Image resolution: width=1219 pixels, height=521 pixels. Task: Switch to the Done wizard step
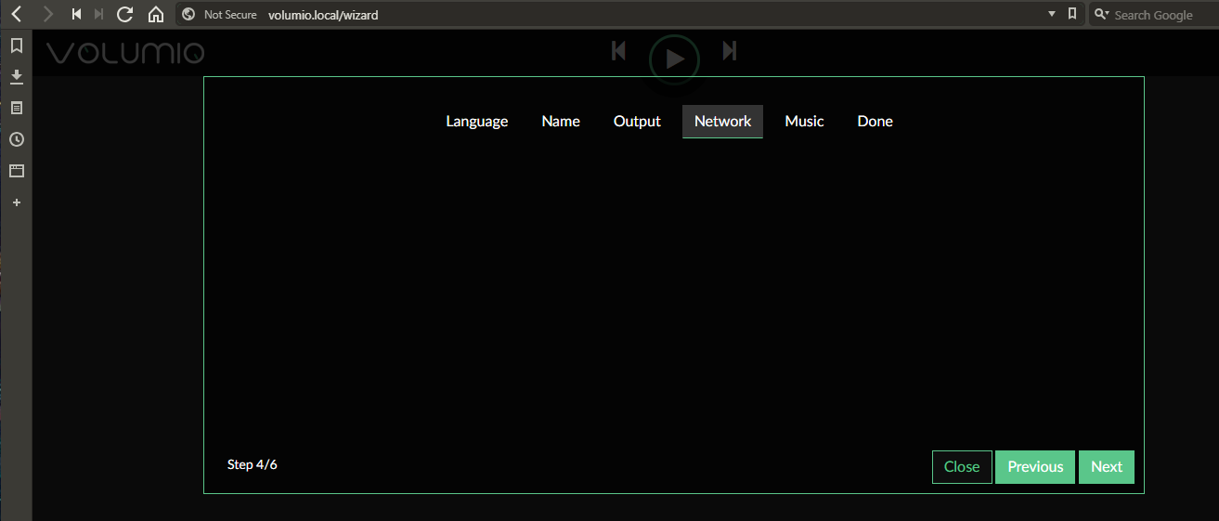[875, 122]
